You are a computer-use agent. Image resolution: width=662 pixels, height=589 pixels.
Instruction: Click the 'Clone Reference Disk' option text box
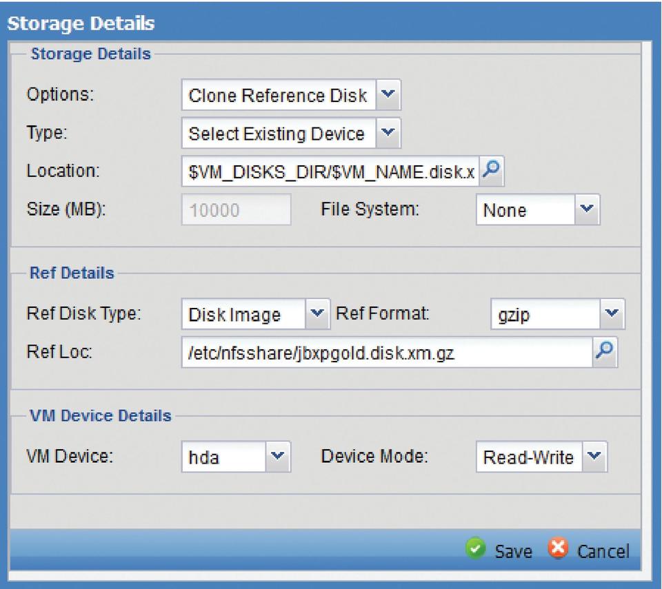click(279, 96)
